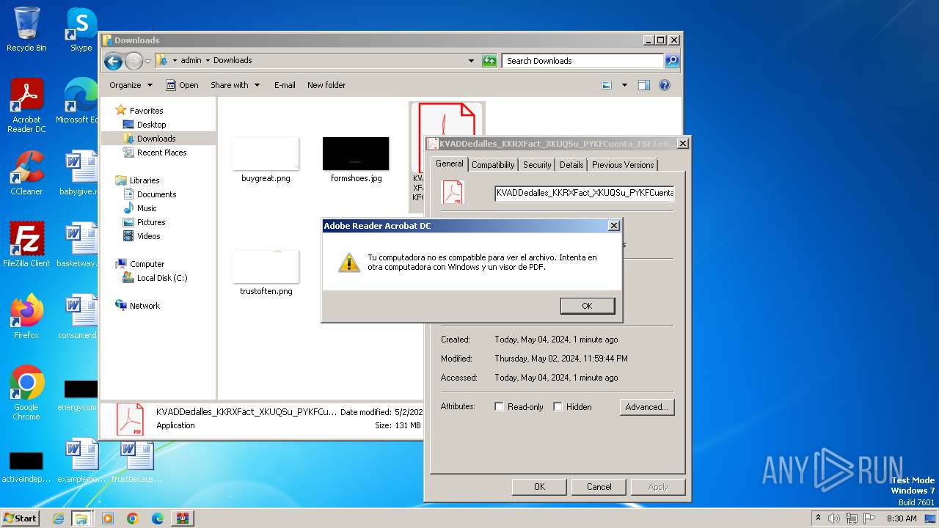Click the PDF file icon in properties
Image resolution: width=939 pixels, height=528 pixels.
pyautogui.click(x=453, y=192)
